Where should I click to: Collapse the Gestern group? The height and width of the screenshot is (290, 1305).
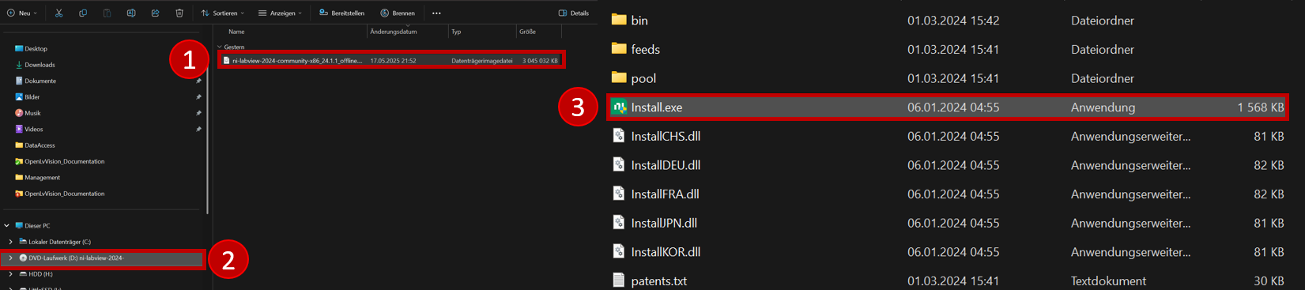(x=220, y=47)
